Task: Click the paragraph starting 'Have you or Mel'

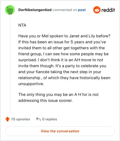Action: 64,60
